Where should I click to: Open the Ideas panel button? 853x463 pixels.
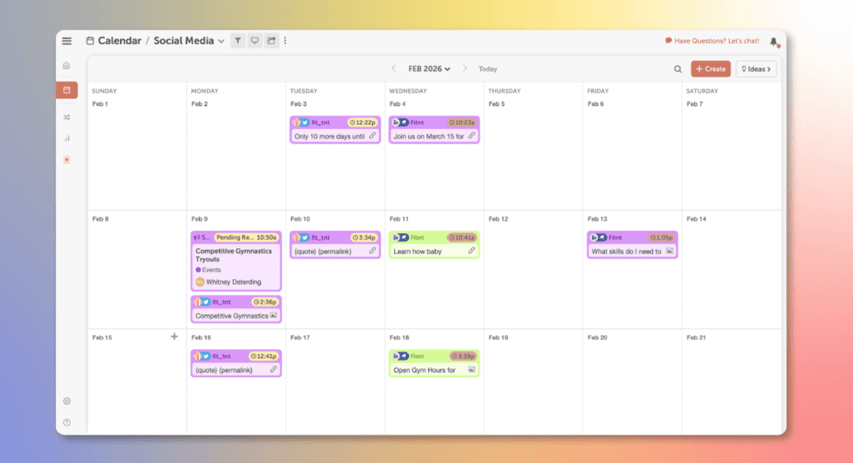coord(755,69)
